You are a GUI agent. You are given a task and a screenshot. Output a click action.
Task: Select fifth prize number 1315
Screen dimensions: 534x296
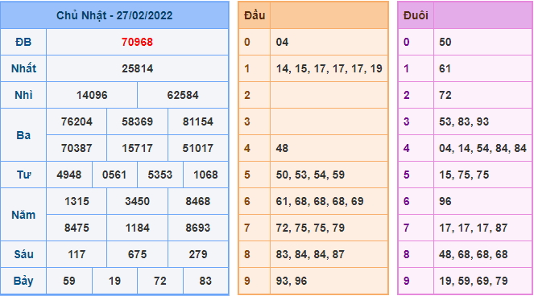[x=77, y=201]
